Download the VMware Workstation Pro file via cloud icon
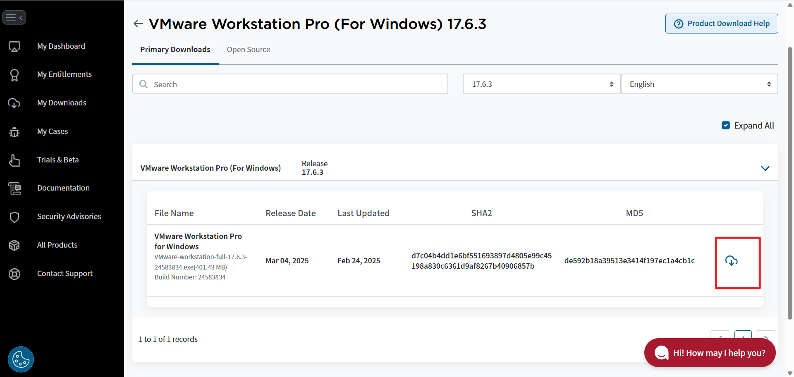 (x=732, y=261)
